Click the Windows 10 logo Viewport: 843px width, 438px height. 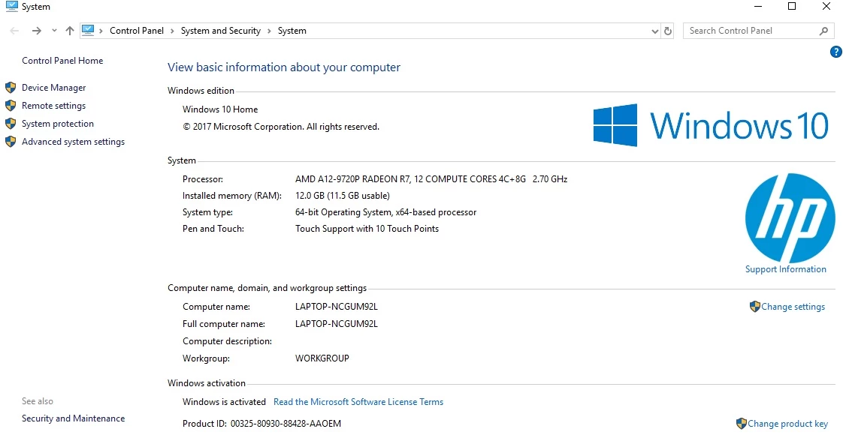711,125
